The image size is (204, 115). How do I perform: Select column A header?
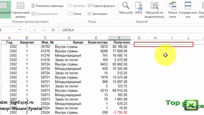(9, 38)
